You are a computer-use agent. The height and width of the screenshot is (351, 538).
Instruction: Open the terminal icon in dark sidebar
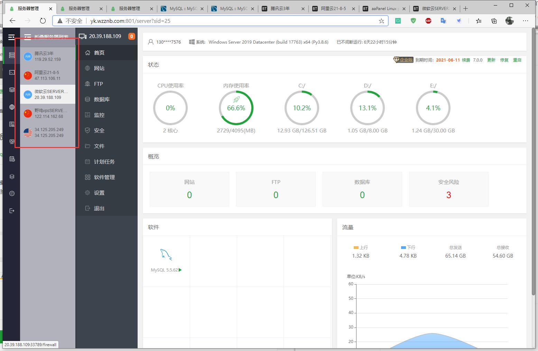12,72
